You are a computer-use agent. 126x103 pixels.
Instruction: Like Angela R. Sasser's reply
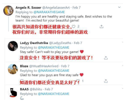tap(73, 27)
